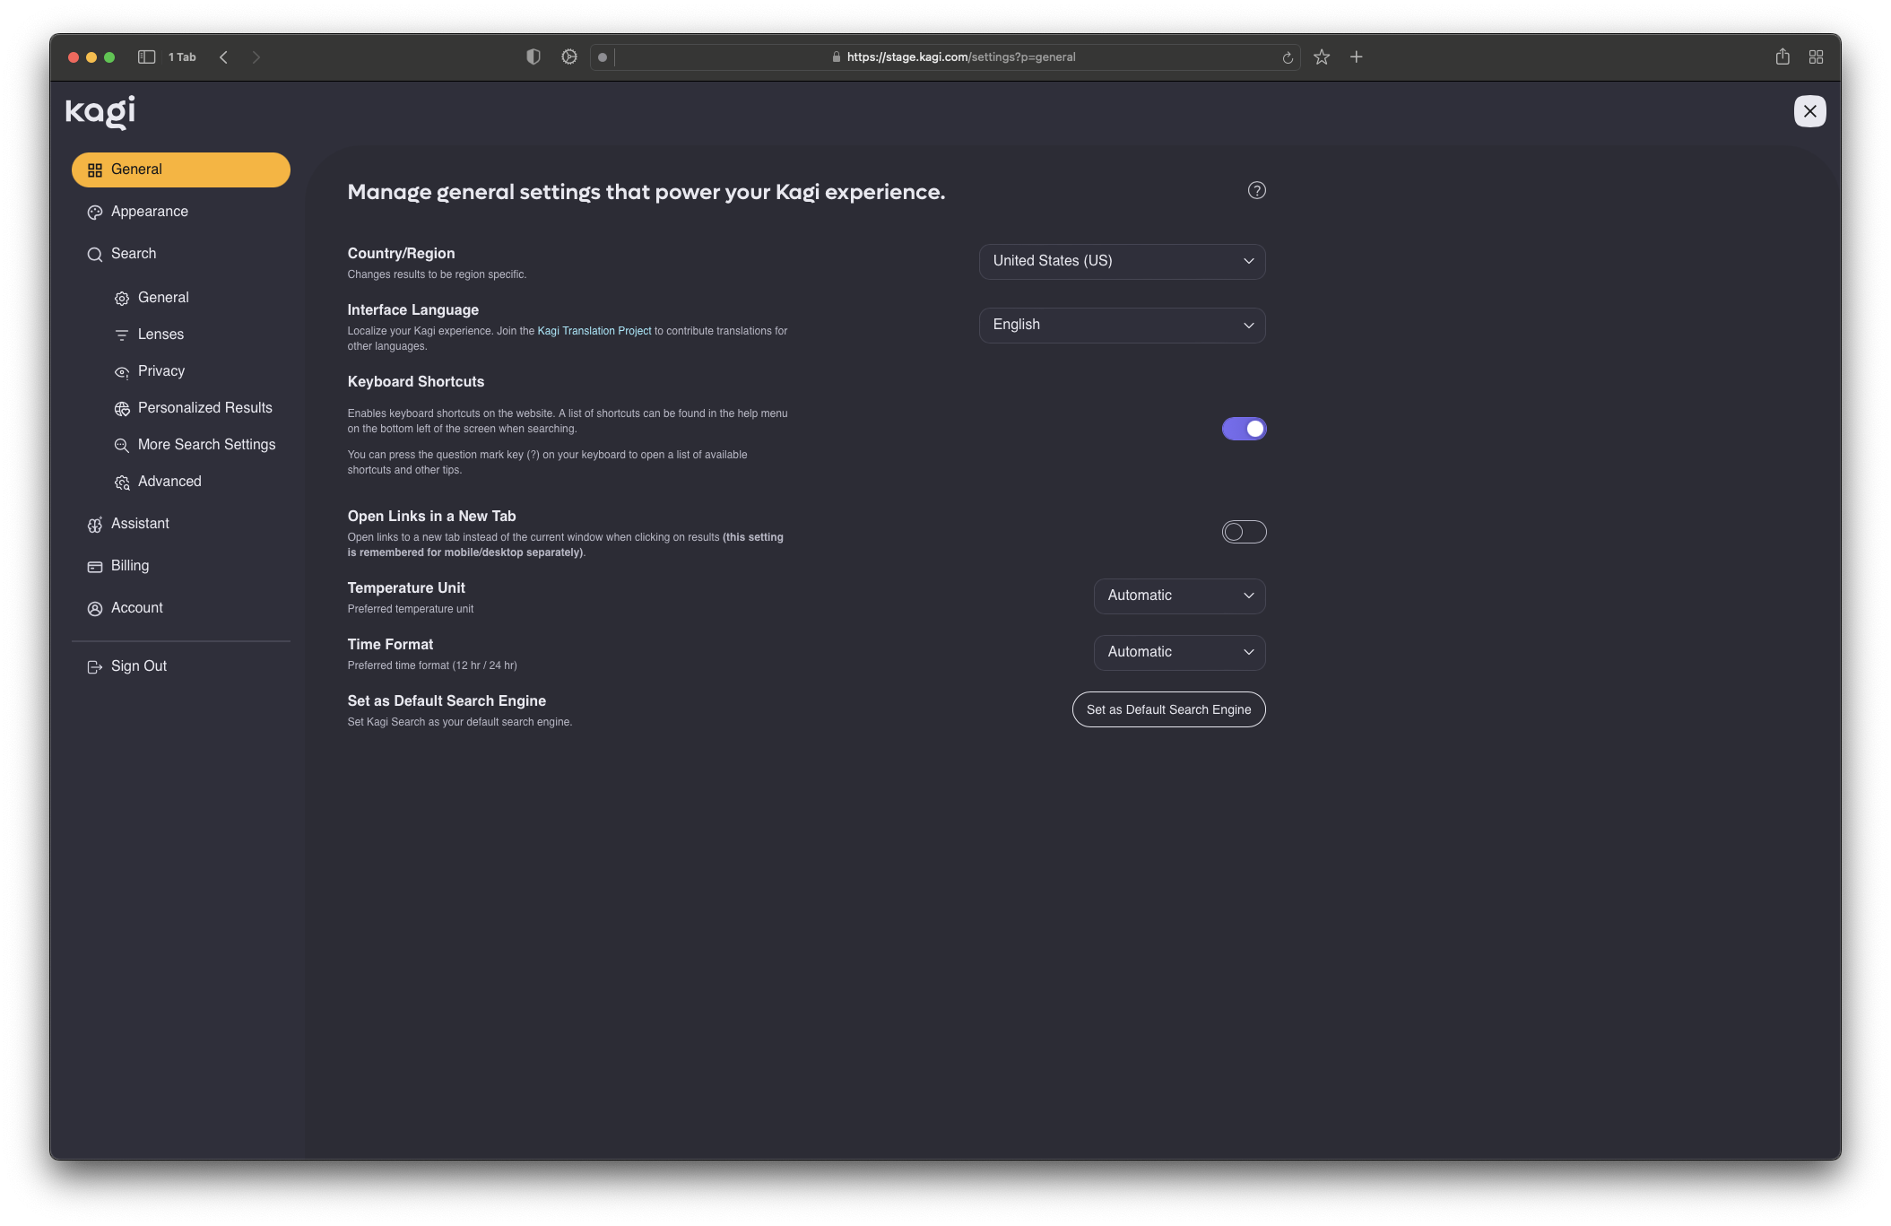Open the Temperature Unit dropdown

[x=1178, y=596]
